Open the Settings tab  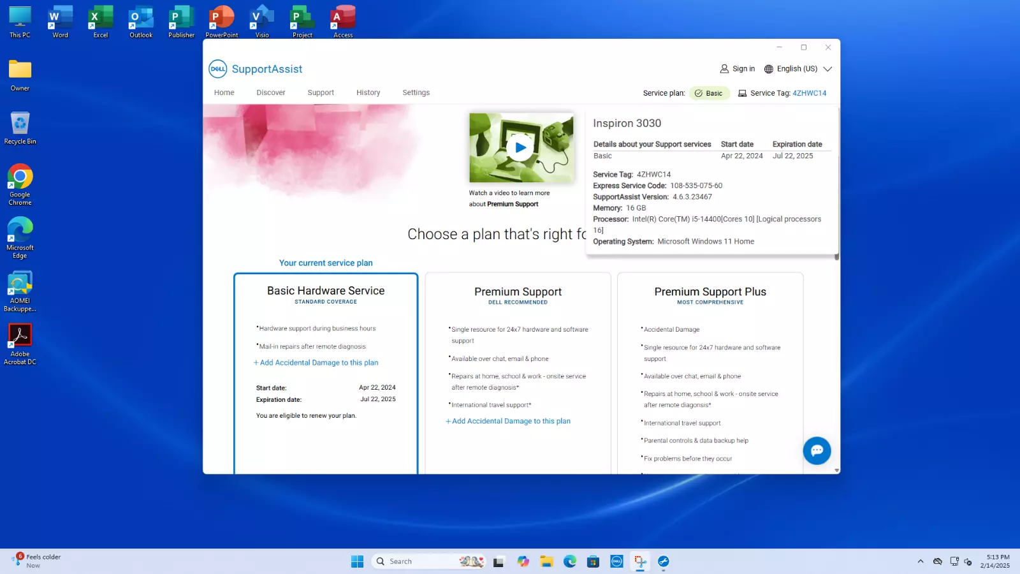416,92
